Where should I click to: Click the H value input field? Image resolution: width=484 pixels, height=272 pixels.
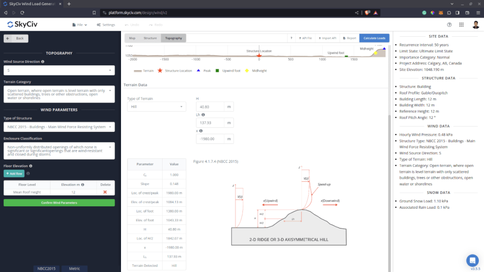(209, 107)
